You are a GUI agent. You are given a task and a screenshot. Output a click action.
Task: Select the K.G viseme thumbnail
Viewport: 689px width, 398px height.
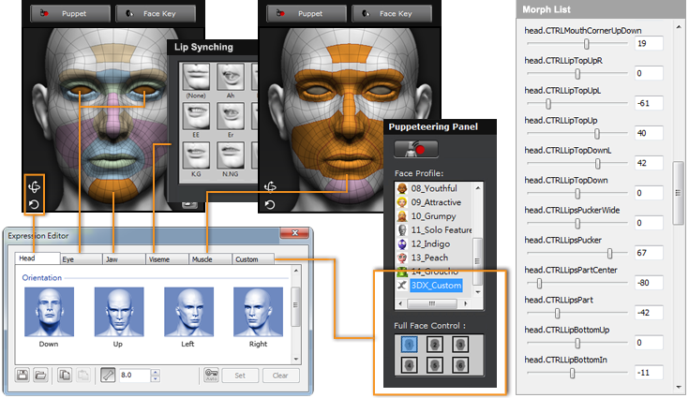tap(196, 155)
